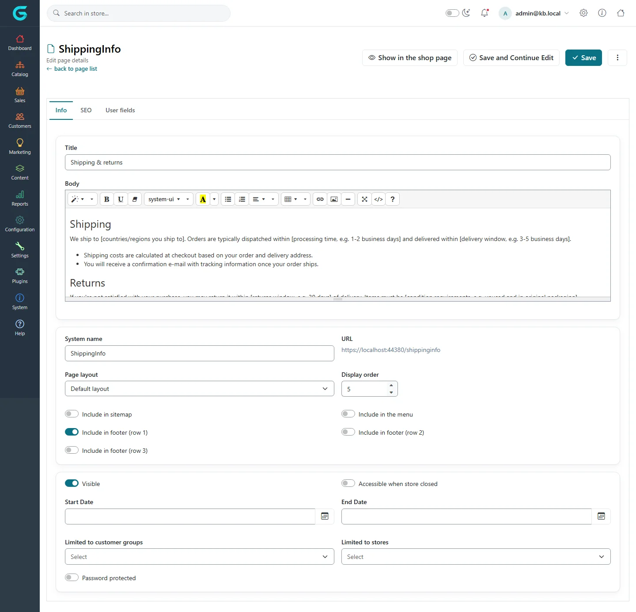This screenshot has width=636, height=612.
Task: Follow the back to page list link
Action: [x=72, y=69]
